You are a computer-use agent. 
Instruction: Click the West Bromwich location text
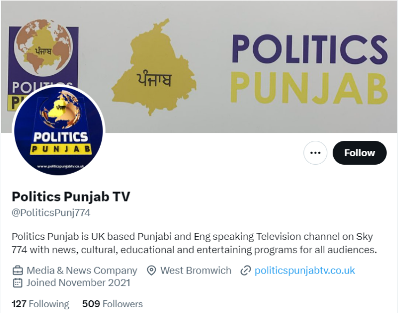pyautogui.click(x=196, y=270)
